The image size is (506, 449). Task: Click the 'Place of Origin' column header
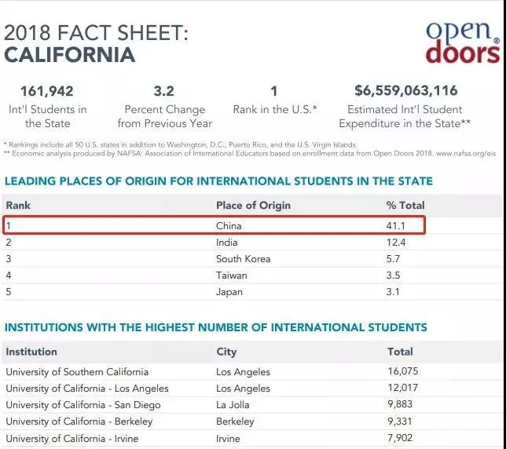[x=253, y=206]
